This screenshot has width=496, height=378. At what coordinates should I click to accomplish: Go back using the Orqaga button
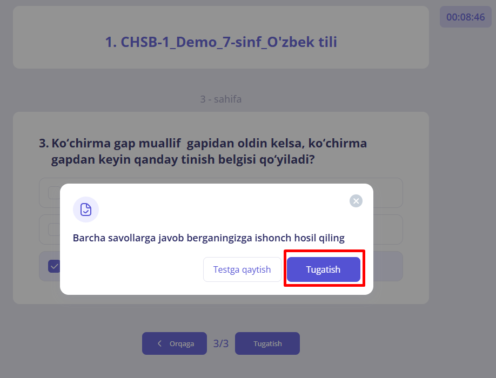click(175, 343)
